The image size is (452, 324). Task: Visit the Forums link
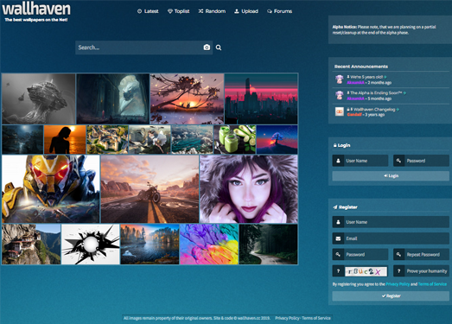tap(280, 11)
